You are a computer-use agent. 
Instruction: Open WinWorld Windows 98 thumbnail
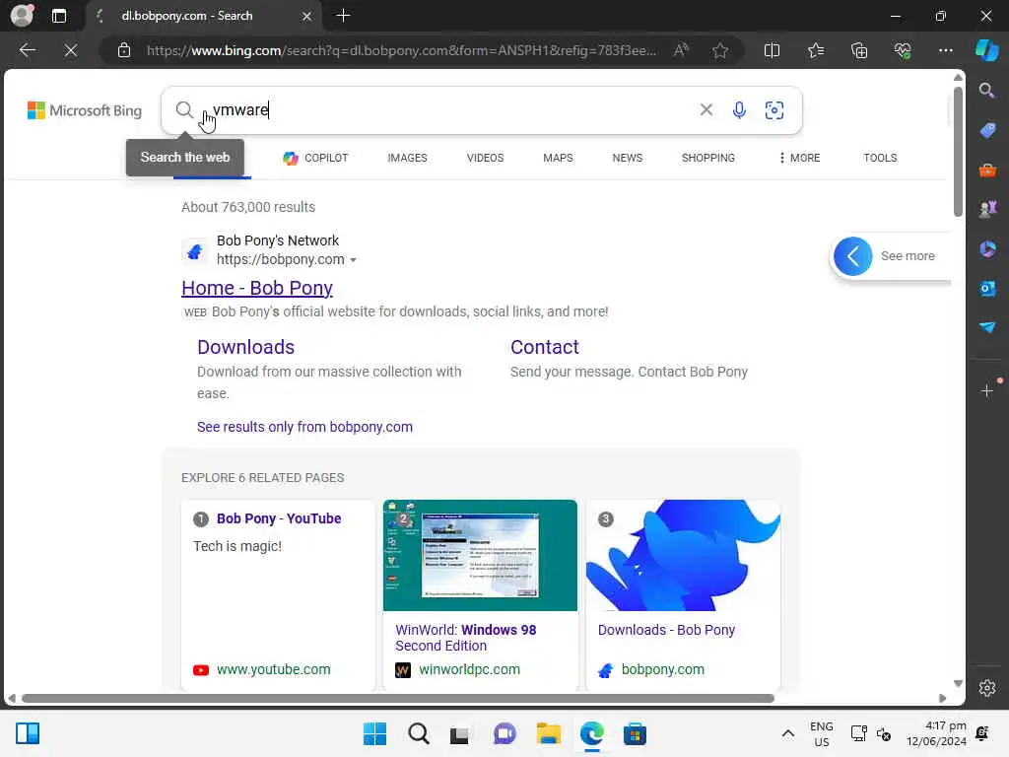pos(480,555)
